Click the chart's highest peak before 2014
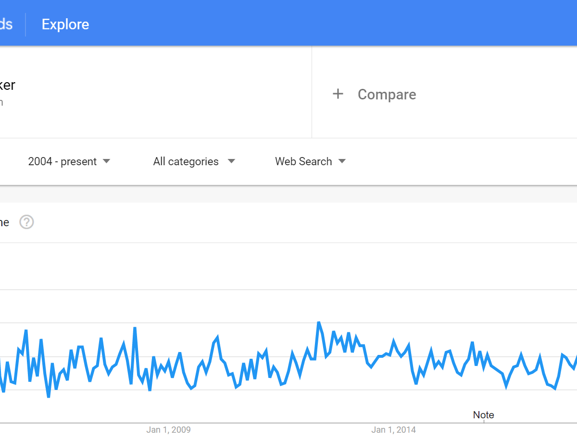Screen dimensions: 577x438 (318, 323)
